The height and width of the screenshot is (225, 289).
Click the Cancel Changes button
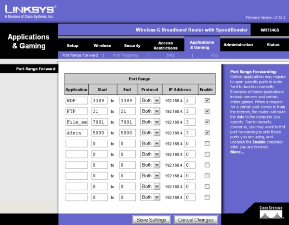click(x=196, y=220)
